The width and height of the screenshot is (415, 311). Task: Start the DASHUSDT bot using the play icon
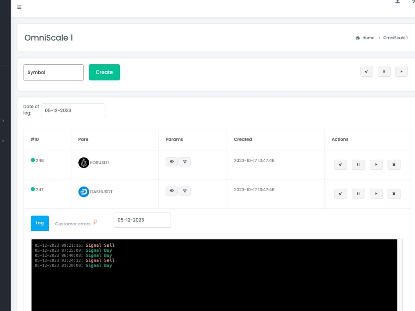pos(376,194)
